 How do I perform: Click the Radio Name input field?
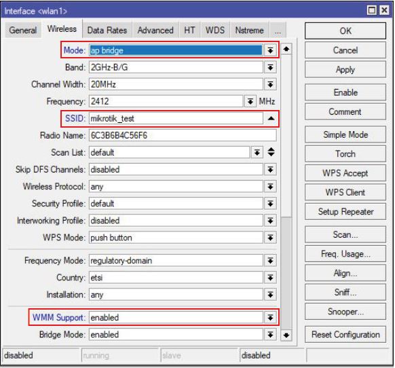click(183, 135)
